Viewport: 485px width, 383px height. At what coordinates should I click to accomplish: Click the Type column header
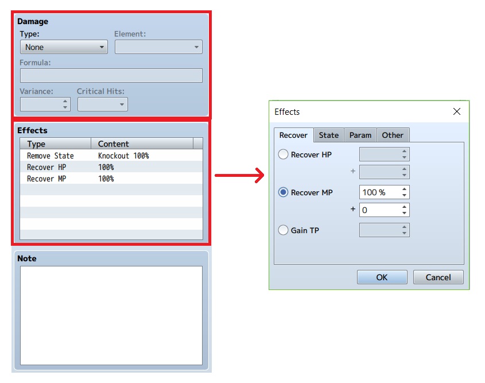click(x=56, y=144)
